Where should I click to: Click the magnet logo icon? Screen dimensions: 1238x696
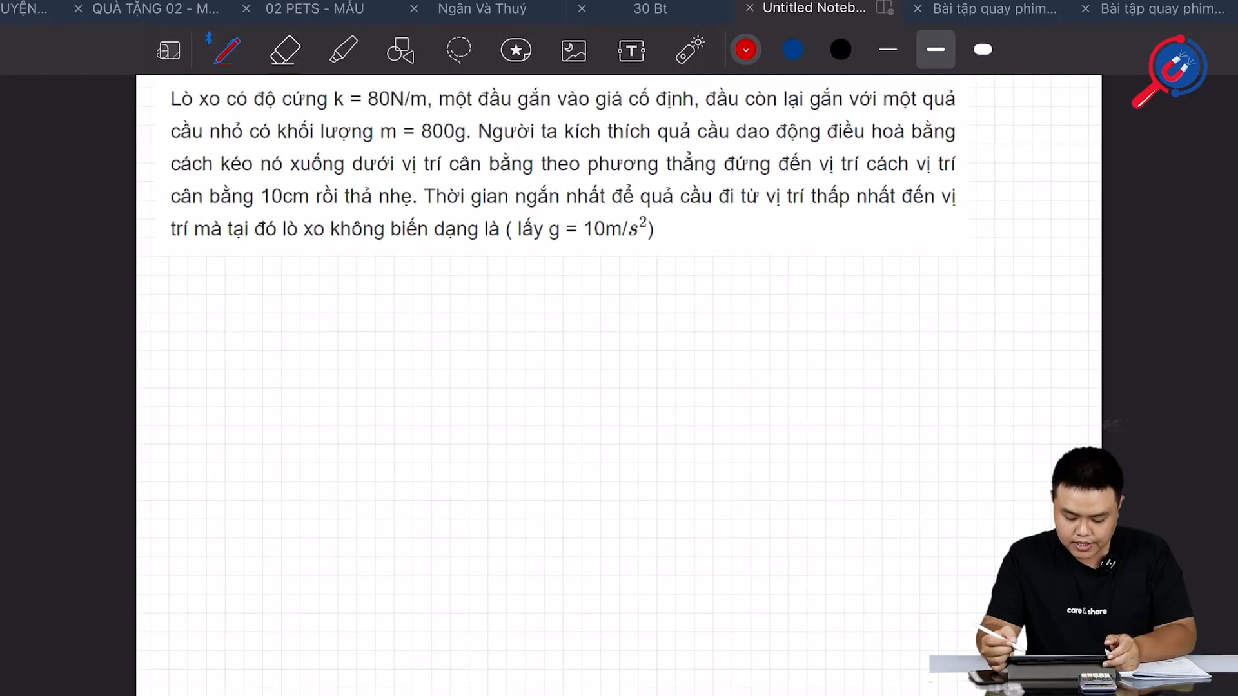[1170, 71]
